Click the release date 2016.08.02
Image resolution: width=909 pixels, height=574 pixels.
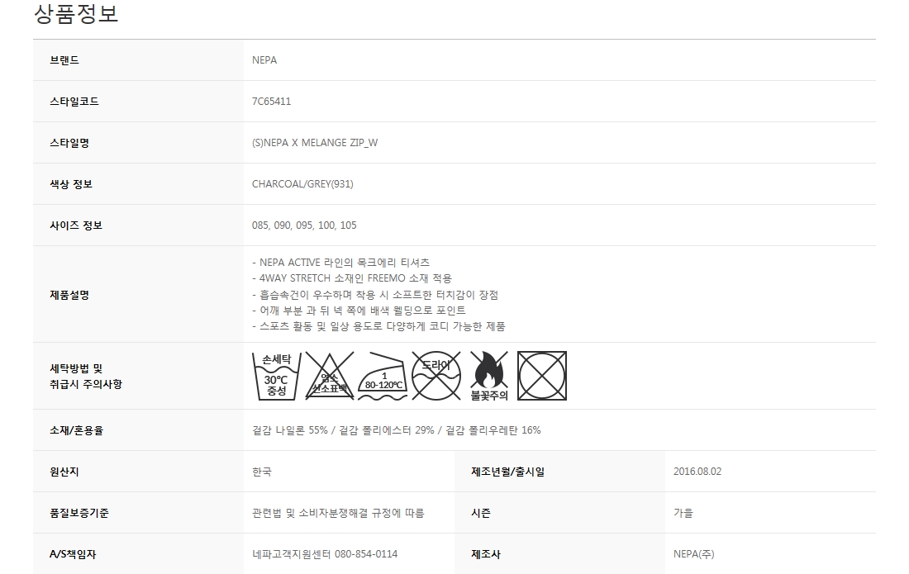tap(697, 472)
